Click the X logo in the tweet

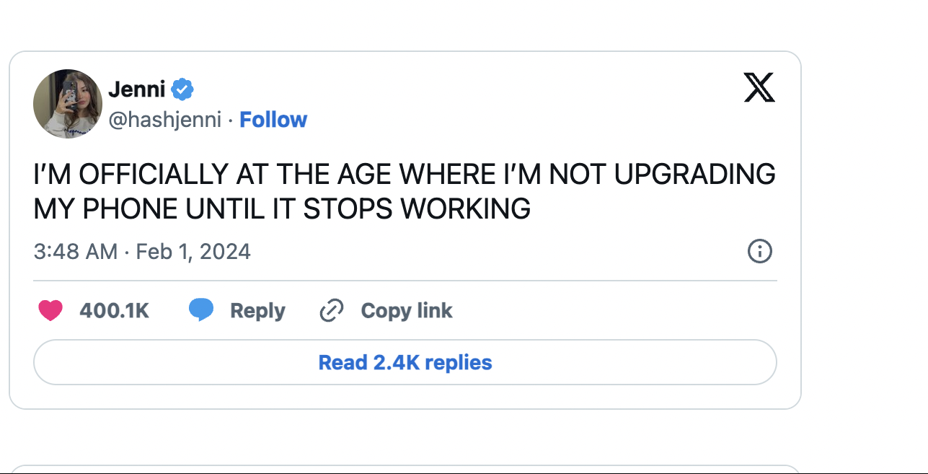(759, 89)
